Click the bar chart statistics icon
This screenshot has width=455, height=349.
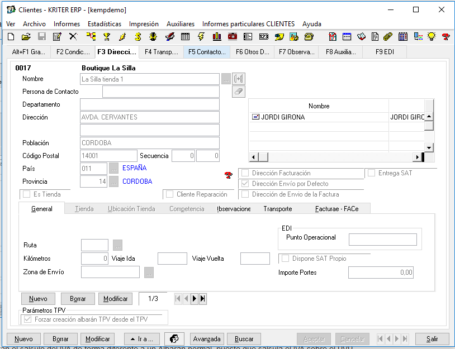pyautogui.click(x=217, y=36)
